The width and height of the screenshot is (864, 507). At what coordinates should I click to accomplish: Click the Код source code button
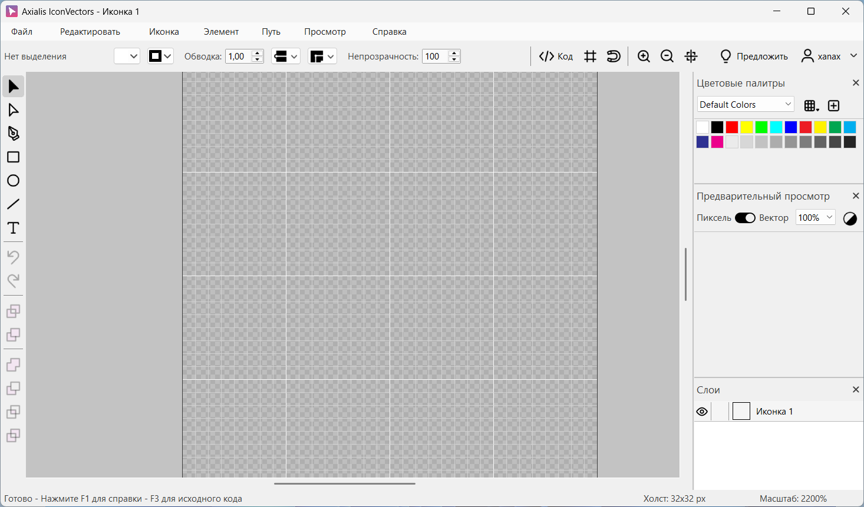556,57
